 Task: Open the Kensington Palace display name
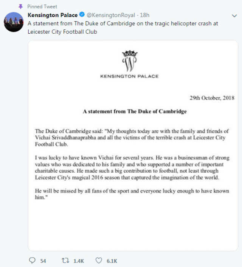click(x=53, y=15)
